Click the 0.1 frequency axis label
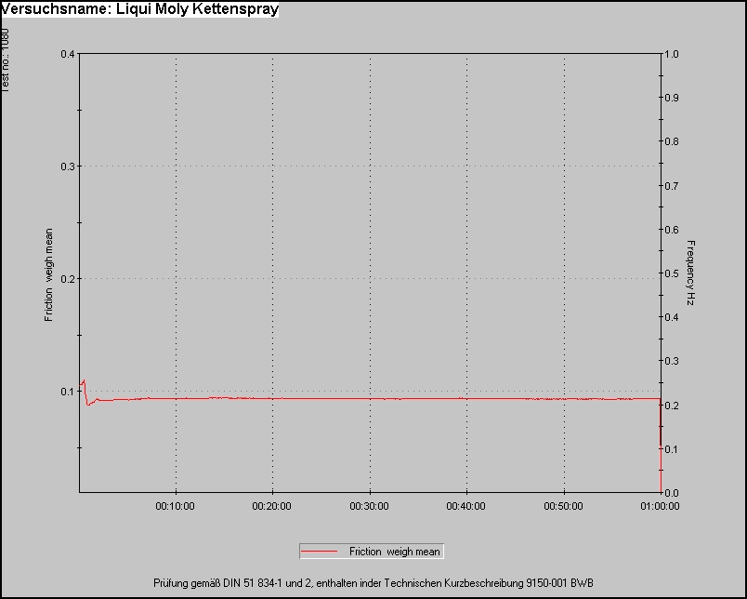Screen dimensions: 747x599 (672, 449)
